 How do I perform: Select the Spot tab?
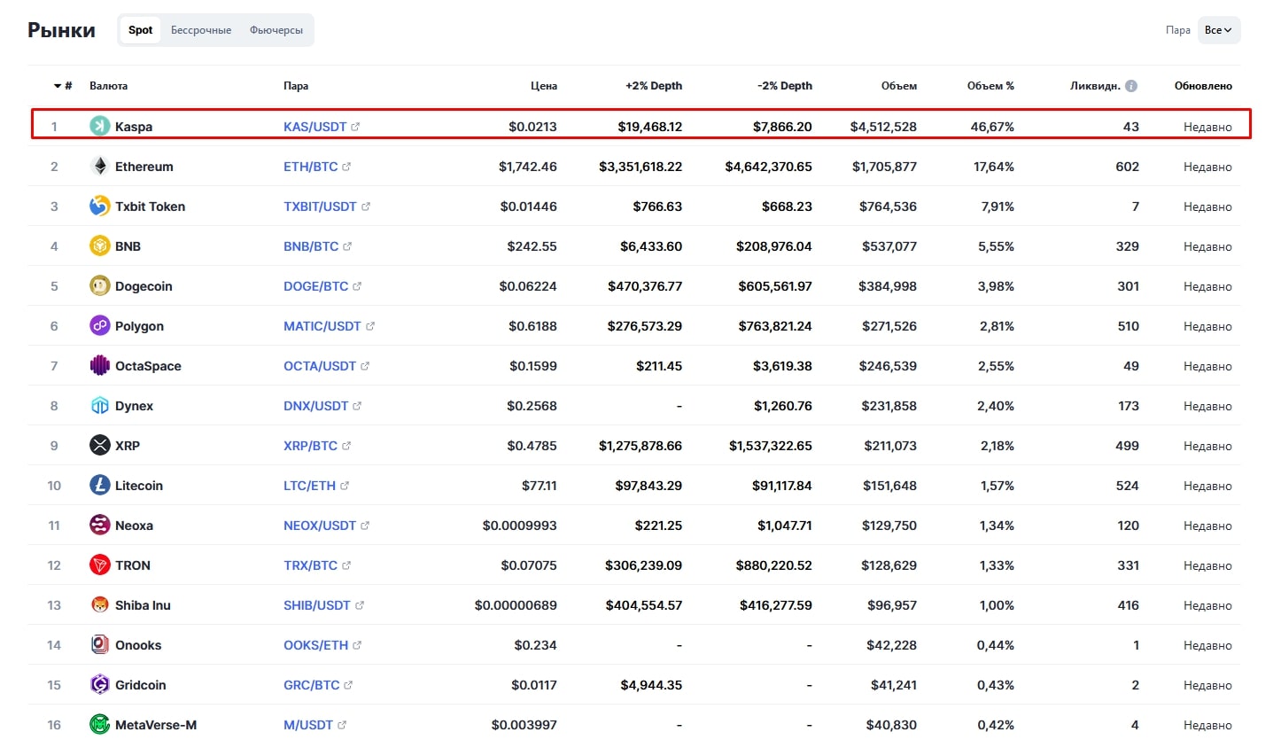point(140,30)
